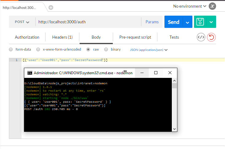Minimize the cmd.exe nodemon window
Image resolution: width=225 pixels, height=149 pixels.
[142, 73]
